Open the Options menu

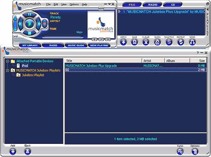pyautogui.click(x=74, y=5)
